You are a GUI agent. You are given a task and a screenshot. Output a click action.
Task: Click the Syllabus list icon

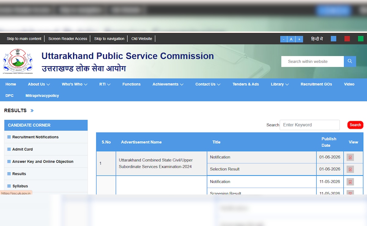[9, 186]
